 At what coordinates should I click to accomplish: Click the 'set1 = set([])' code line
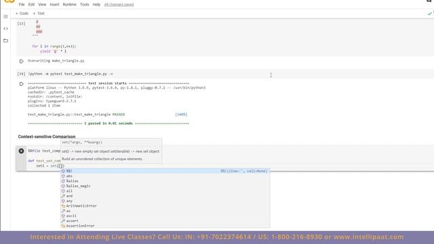pos(50,165)
